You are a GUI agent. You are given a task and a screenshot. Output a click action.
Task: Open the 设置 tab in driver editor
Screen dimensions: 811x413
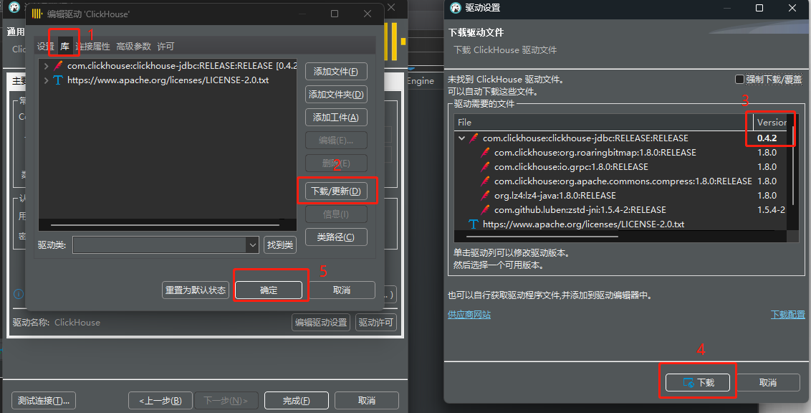tap(45, 47)
